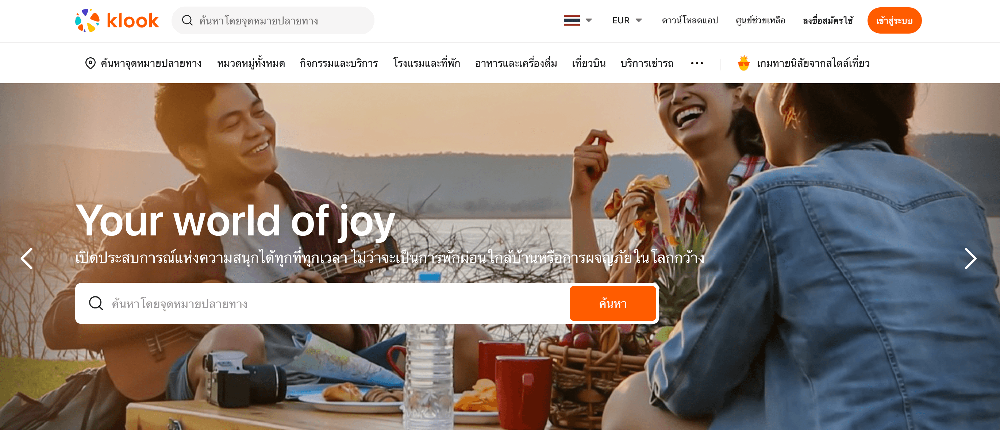This screenshot has height=430, width=1000.
Task: Go to โรงแรมและที่พัก section
Action: point(426,63)
